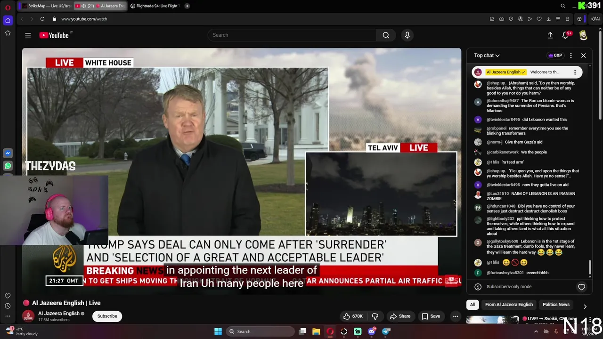Open the Opera snapshot camera icon
603x339 pixels.
pyautogui.click(x=501, y=19)
